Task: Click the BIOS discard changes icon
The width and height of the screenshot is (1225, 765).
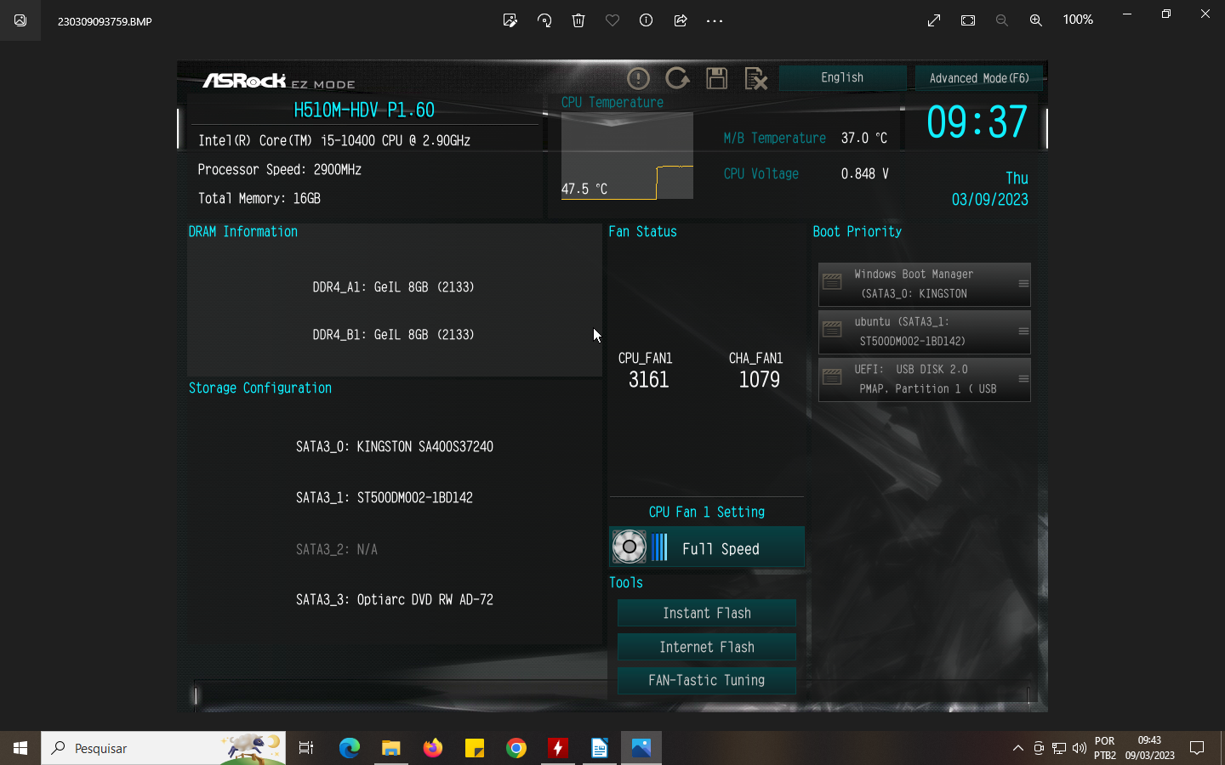Action: (755, 79)
